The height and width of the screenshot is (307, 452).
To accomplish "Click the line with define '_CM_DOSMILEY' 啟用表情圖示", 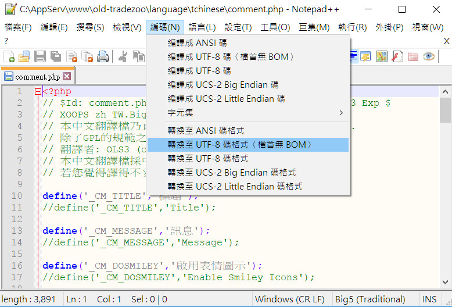I will pos(152,266).
